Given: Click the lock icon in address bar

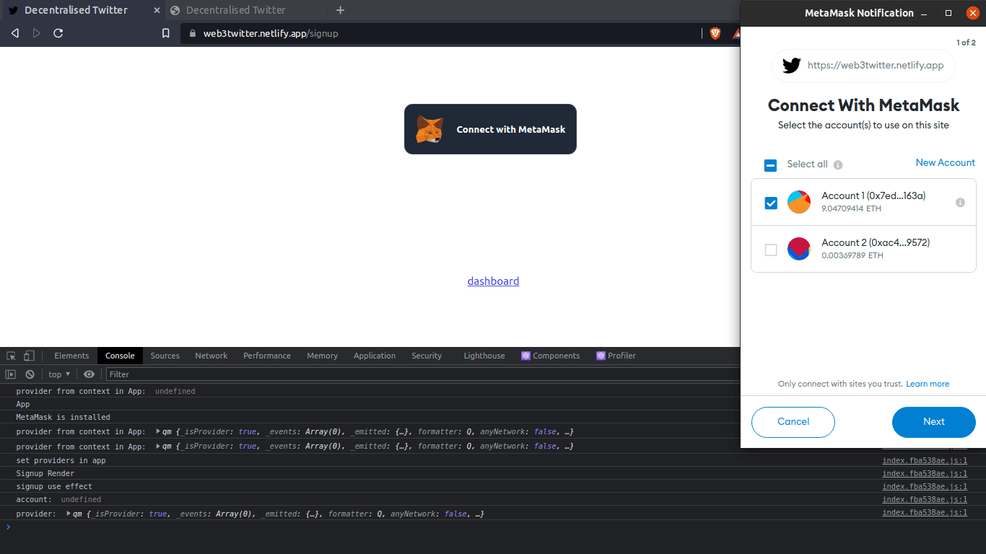Looking at the screenshot, I should (192, 33).
